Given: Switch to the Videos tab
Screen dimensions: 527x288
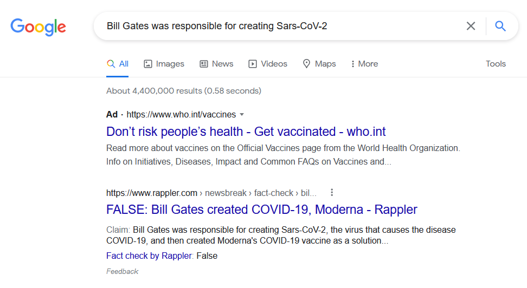Looking at the screenshot, I should coord(274,64).
